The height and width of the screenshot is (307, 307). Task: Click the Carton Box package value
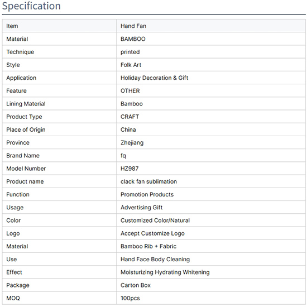[136, 285]
